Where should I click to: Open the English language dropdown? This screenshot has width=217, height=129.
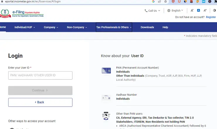tap(175, 11)
